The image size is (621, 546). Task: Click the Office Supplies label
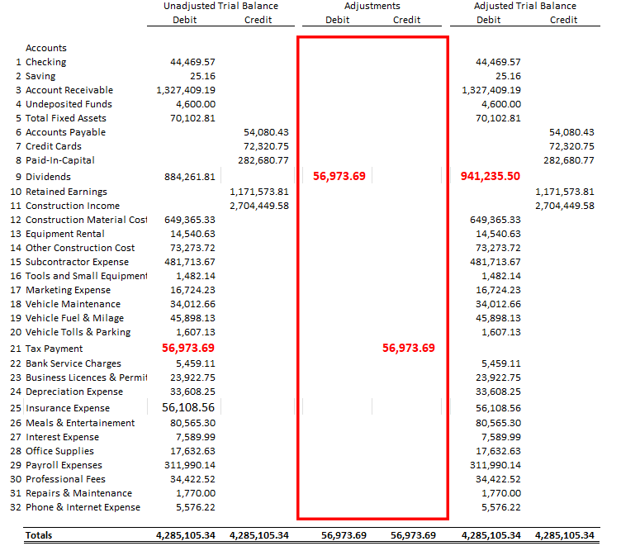click(59, 451)
